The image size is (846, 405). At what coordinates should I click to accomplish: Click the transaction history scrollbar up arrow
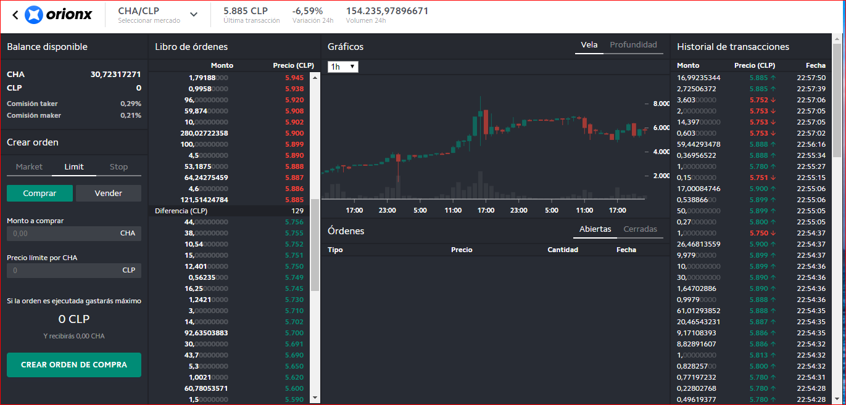pos(837,38)
